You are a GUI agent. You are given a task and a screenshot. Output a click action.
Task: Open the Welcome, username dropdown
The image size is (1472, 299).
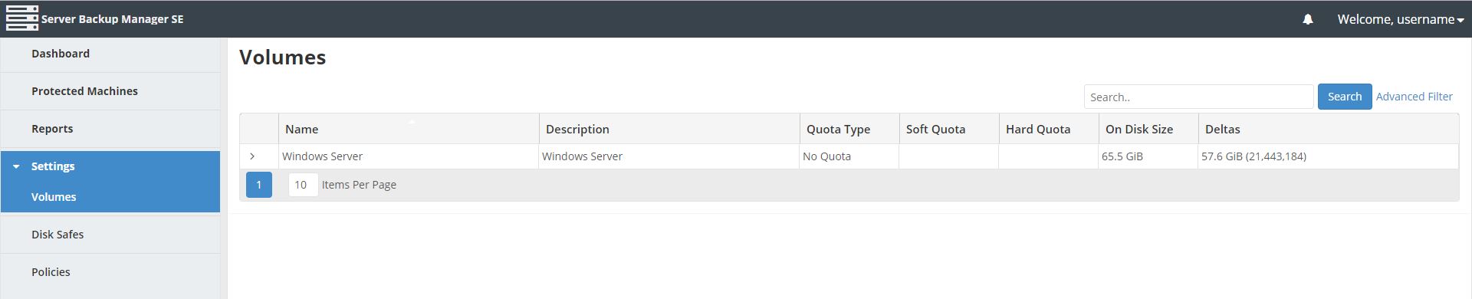coord(1401,19)
